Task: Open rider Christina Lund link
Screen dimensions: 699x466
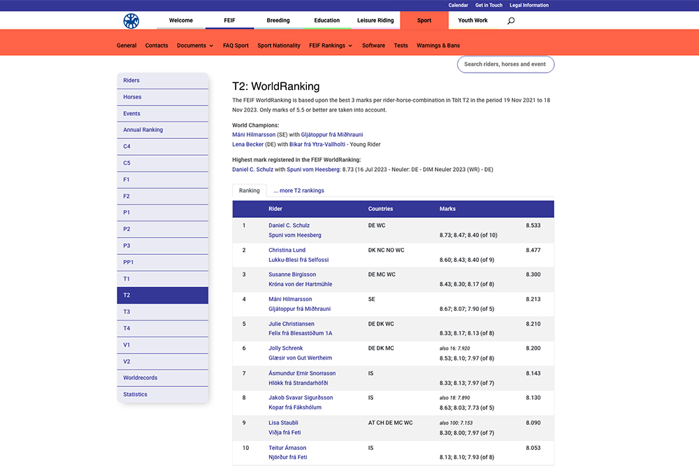Action: pos(287,250)
